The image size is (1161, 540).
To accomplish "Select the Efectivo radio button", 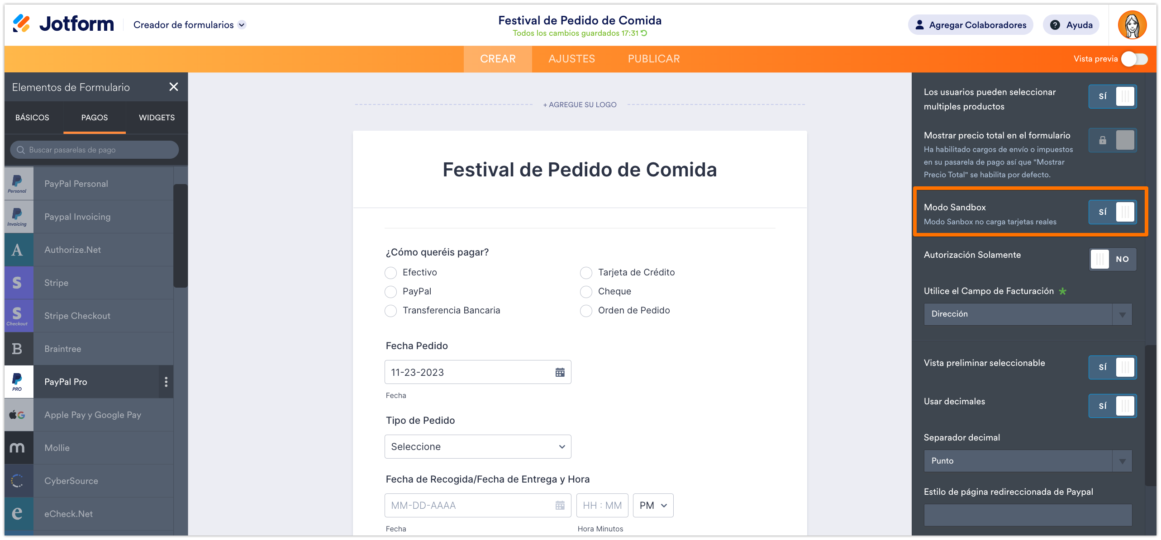I will click(x=390, y=273).
